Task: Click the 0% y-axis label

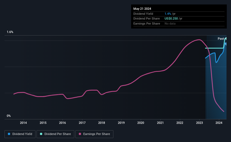Action: 9,116
